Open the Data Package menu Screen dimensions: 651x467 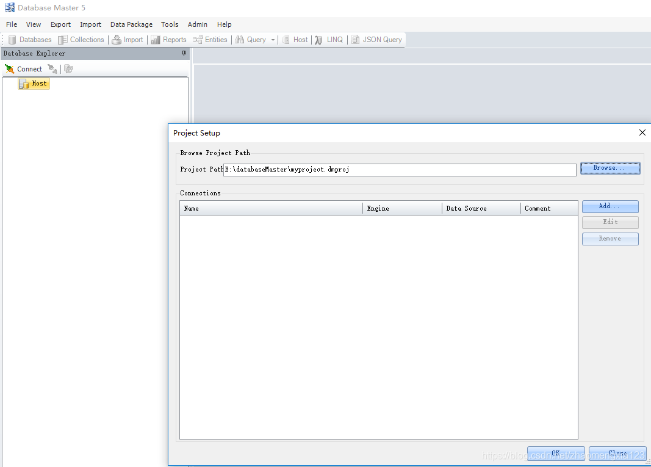[x=131, y=24]
